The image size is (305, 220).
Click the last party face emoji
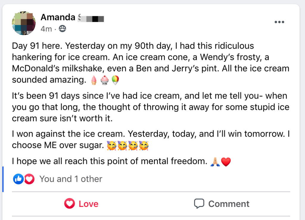144,146
